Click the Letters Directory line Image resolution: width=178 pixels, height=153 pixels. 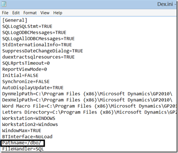(x=89, y=112)
